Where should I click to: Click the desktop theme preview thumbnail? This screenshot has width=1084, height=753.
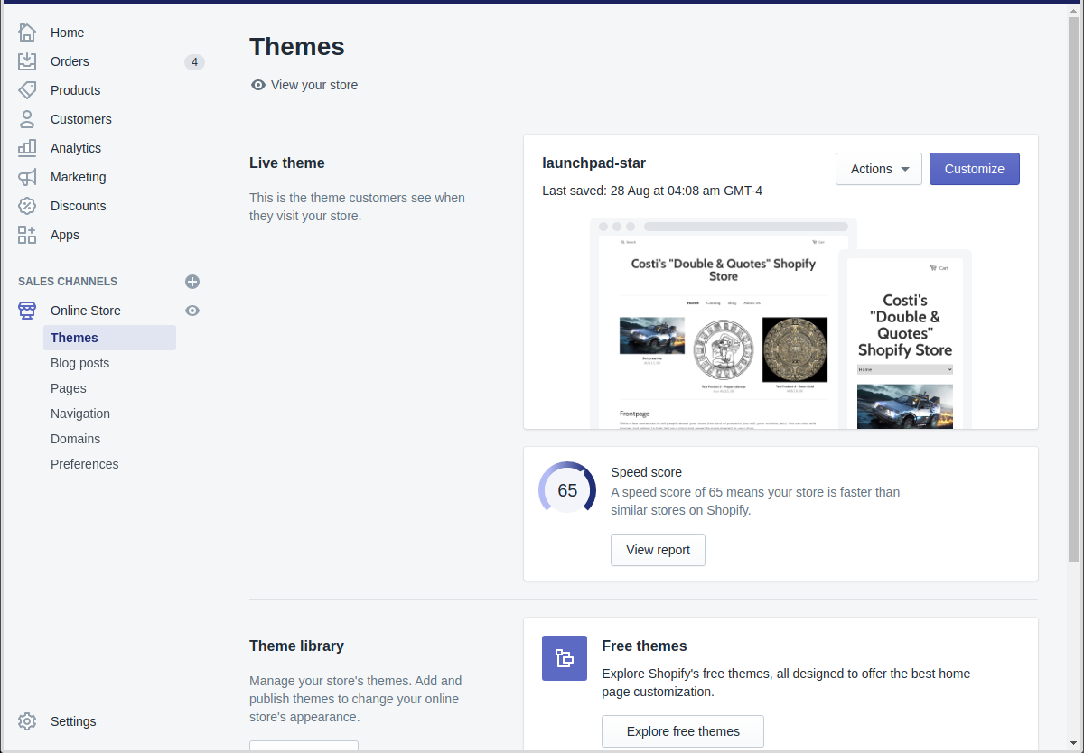coord(723,323)
